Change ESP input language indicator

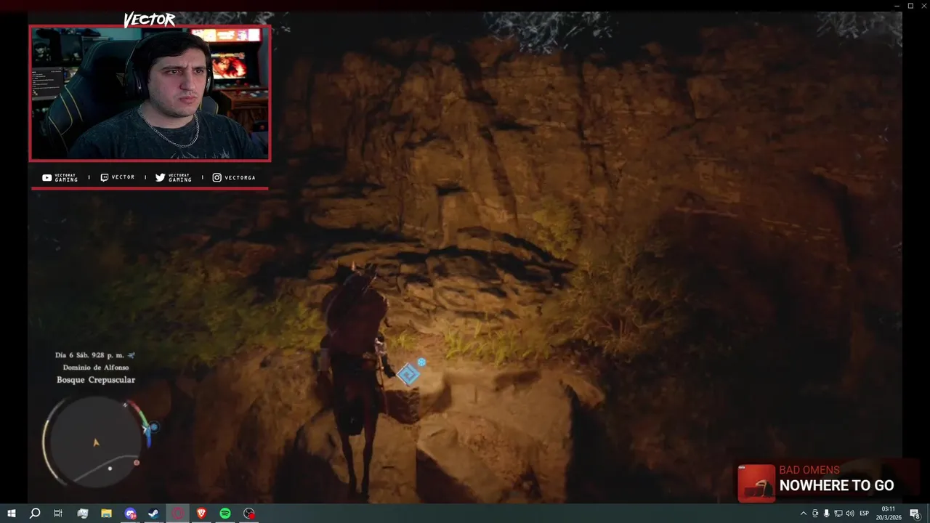[x=865, y=514]
